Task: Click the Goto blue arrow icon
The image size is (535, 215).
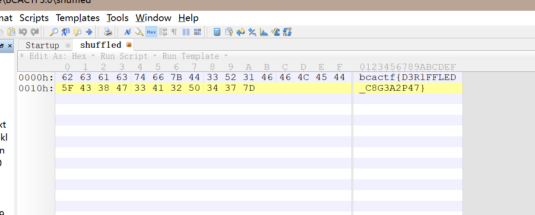Action: tap(89, 32)
